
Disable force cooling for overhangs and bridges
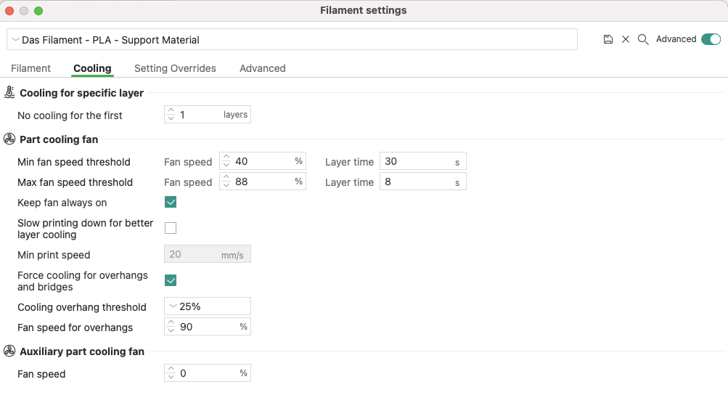point(171,280)
